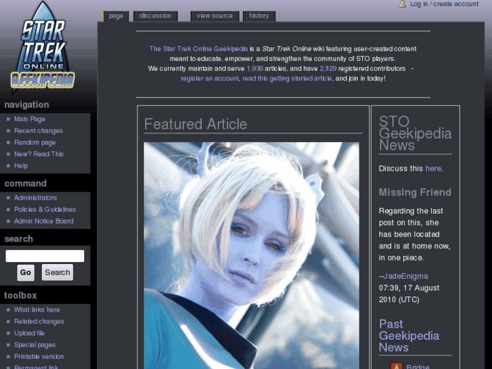
Task: Click the Bridge link in news panel
Action: (418, 366)
